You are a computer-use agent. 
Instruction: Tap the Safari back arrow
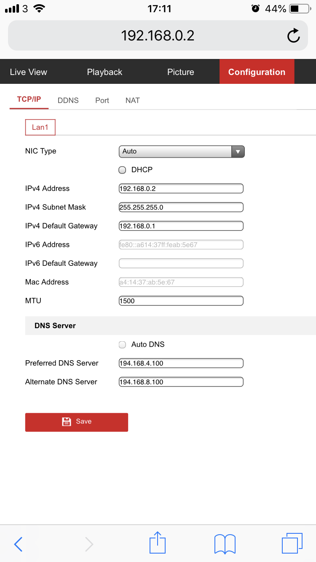18,544
